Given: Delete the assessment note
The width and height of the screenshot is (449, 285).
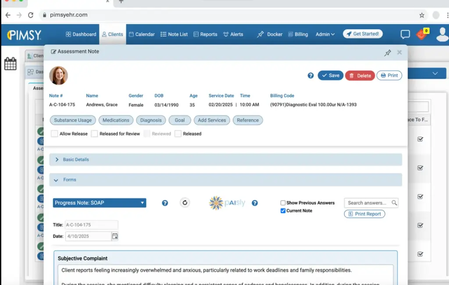Looking at the screenshot, I should [360, 75].
